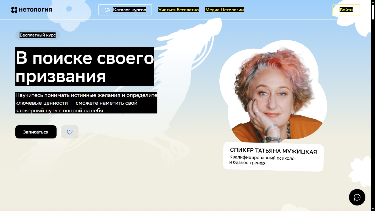The image size is (375, 211).
Task: Click the scrollbar up arrow
Action: tap(373, 2)
